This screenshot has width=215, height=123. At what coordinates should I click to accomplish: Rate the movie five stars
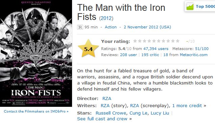point(154,41)
